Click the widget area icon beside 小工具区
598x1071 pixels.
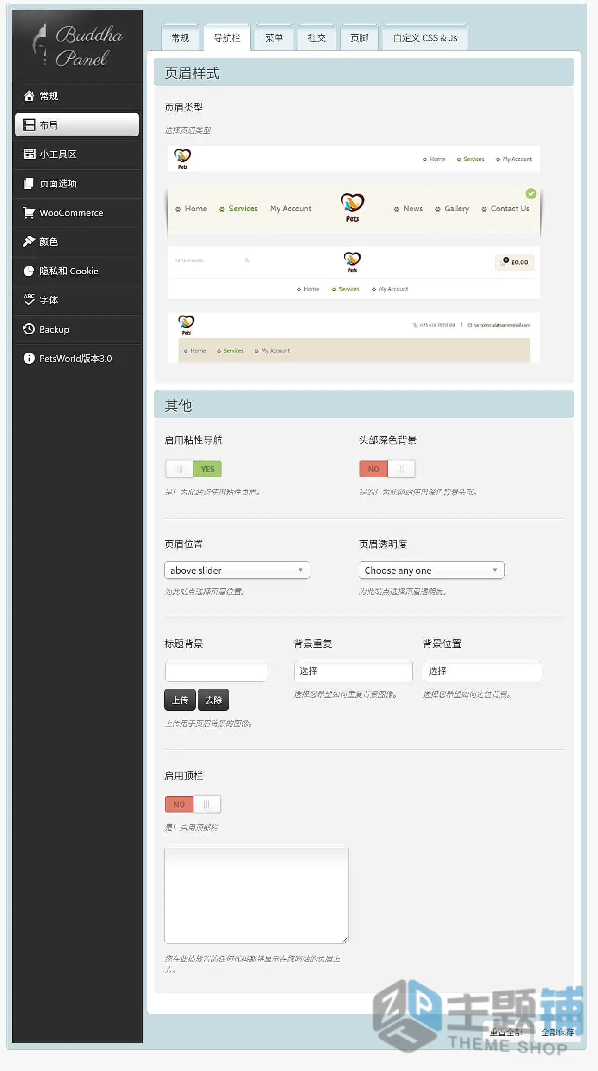click(x=29, y=154)
